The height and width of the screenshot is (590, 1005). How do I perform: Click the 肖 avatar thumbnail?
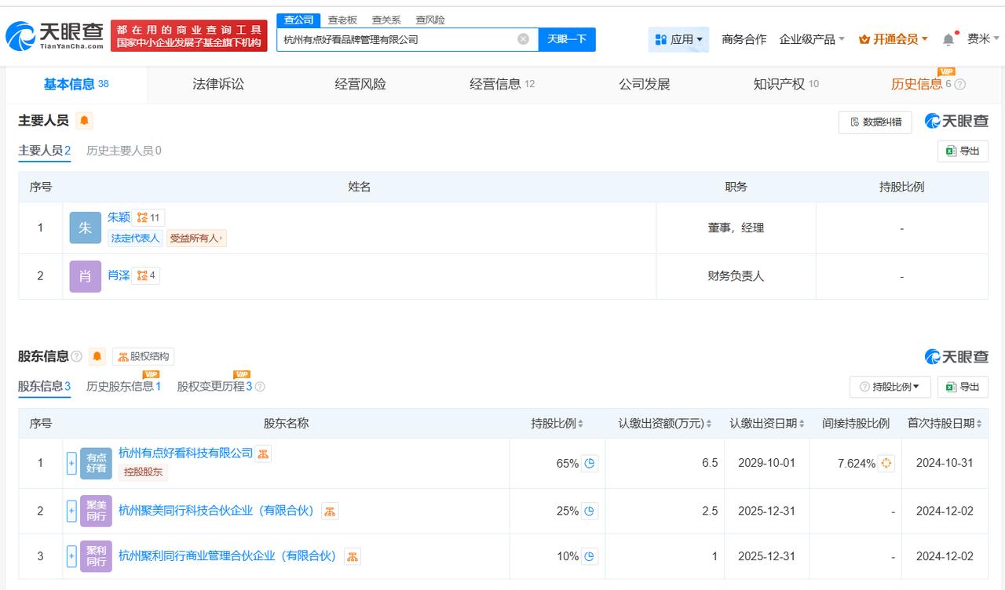pos(86,276)
